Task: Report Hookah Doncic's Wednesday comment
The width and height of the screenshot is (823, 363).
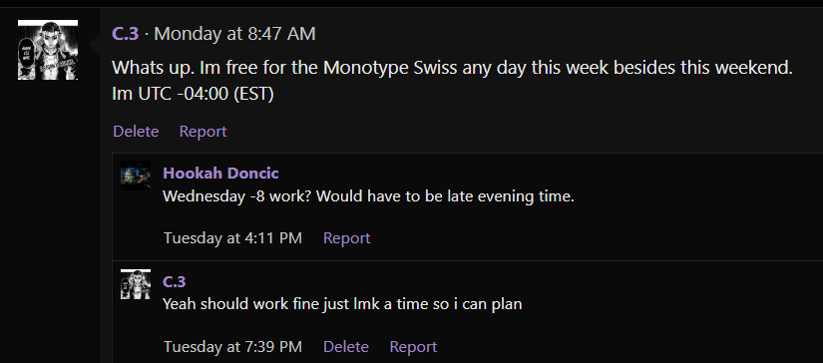Action: (x=347, y=238)
